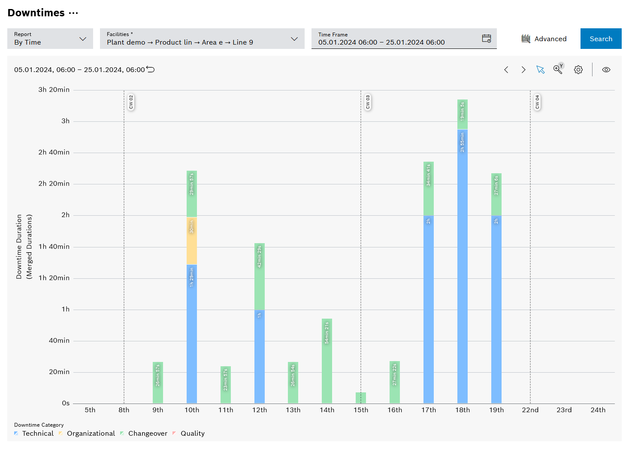Click the eye visibility icon
Viewport: 629px width, 449px height.
tap(606, 69)
